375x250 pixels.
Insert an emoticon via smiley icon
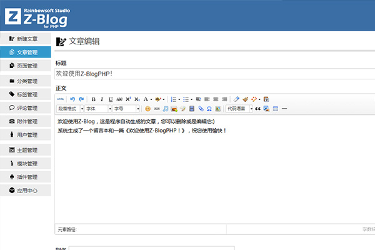(x=148, y=108)
